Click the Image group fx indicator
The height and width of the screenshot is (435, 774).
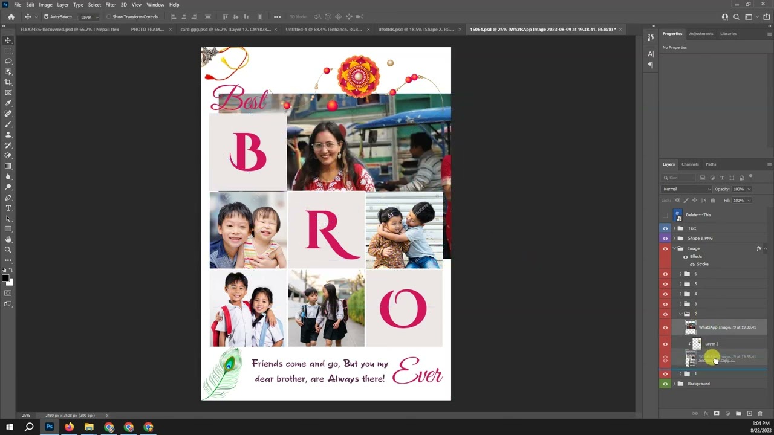click(x=759, y=248)
